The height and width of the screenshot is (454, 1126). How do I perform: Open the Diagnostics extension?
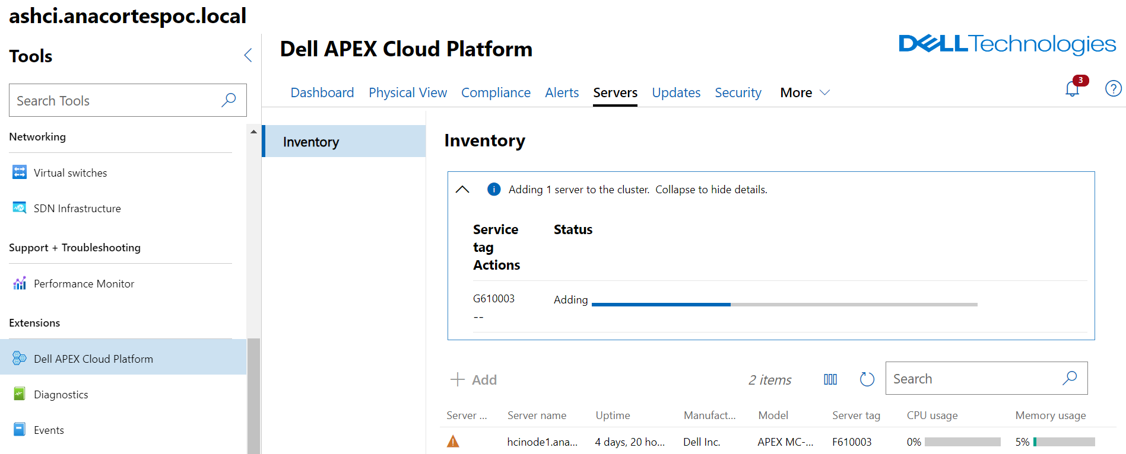[61, 395]
